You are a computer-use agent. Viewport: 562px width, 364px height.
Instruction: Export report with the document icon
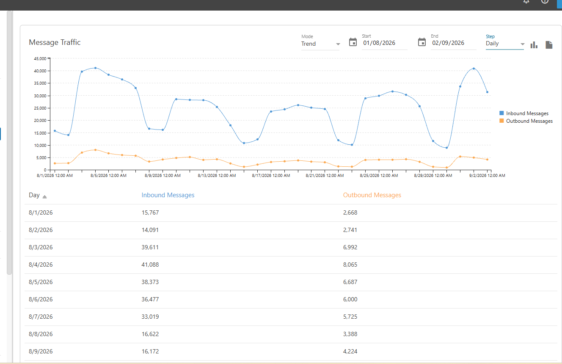549,44
